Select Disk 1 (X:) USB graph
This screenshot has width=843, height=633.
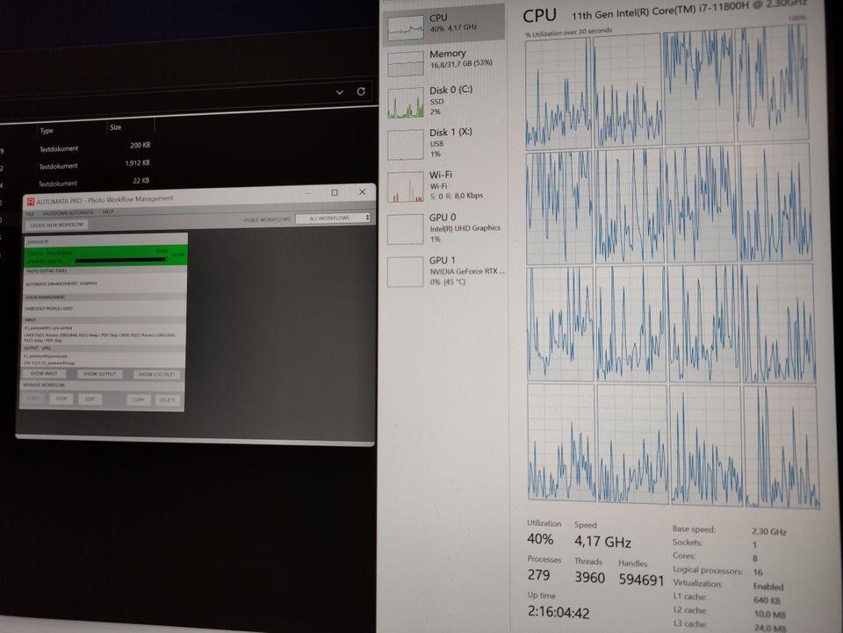(405, 144)
